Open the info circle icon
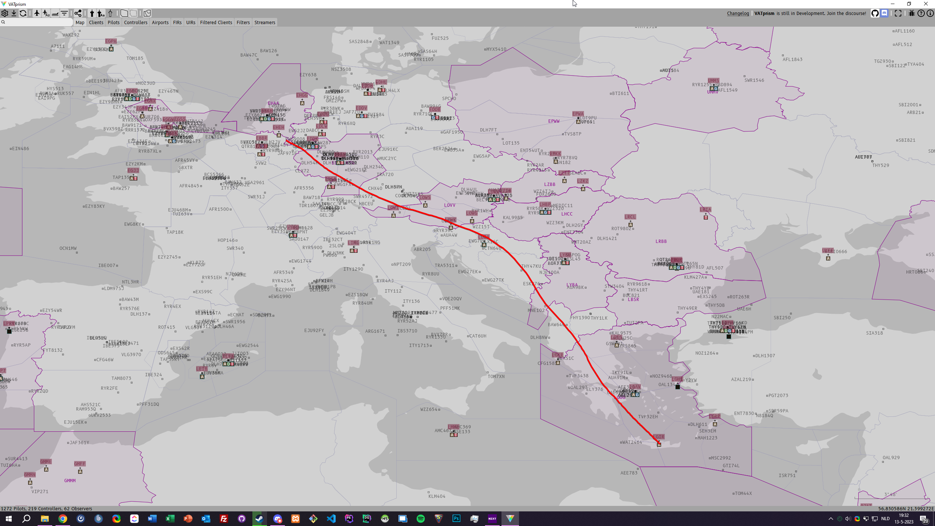The image size is (935, 526). (930, 14)
